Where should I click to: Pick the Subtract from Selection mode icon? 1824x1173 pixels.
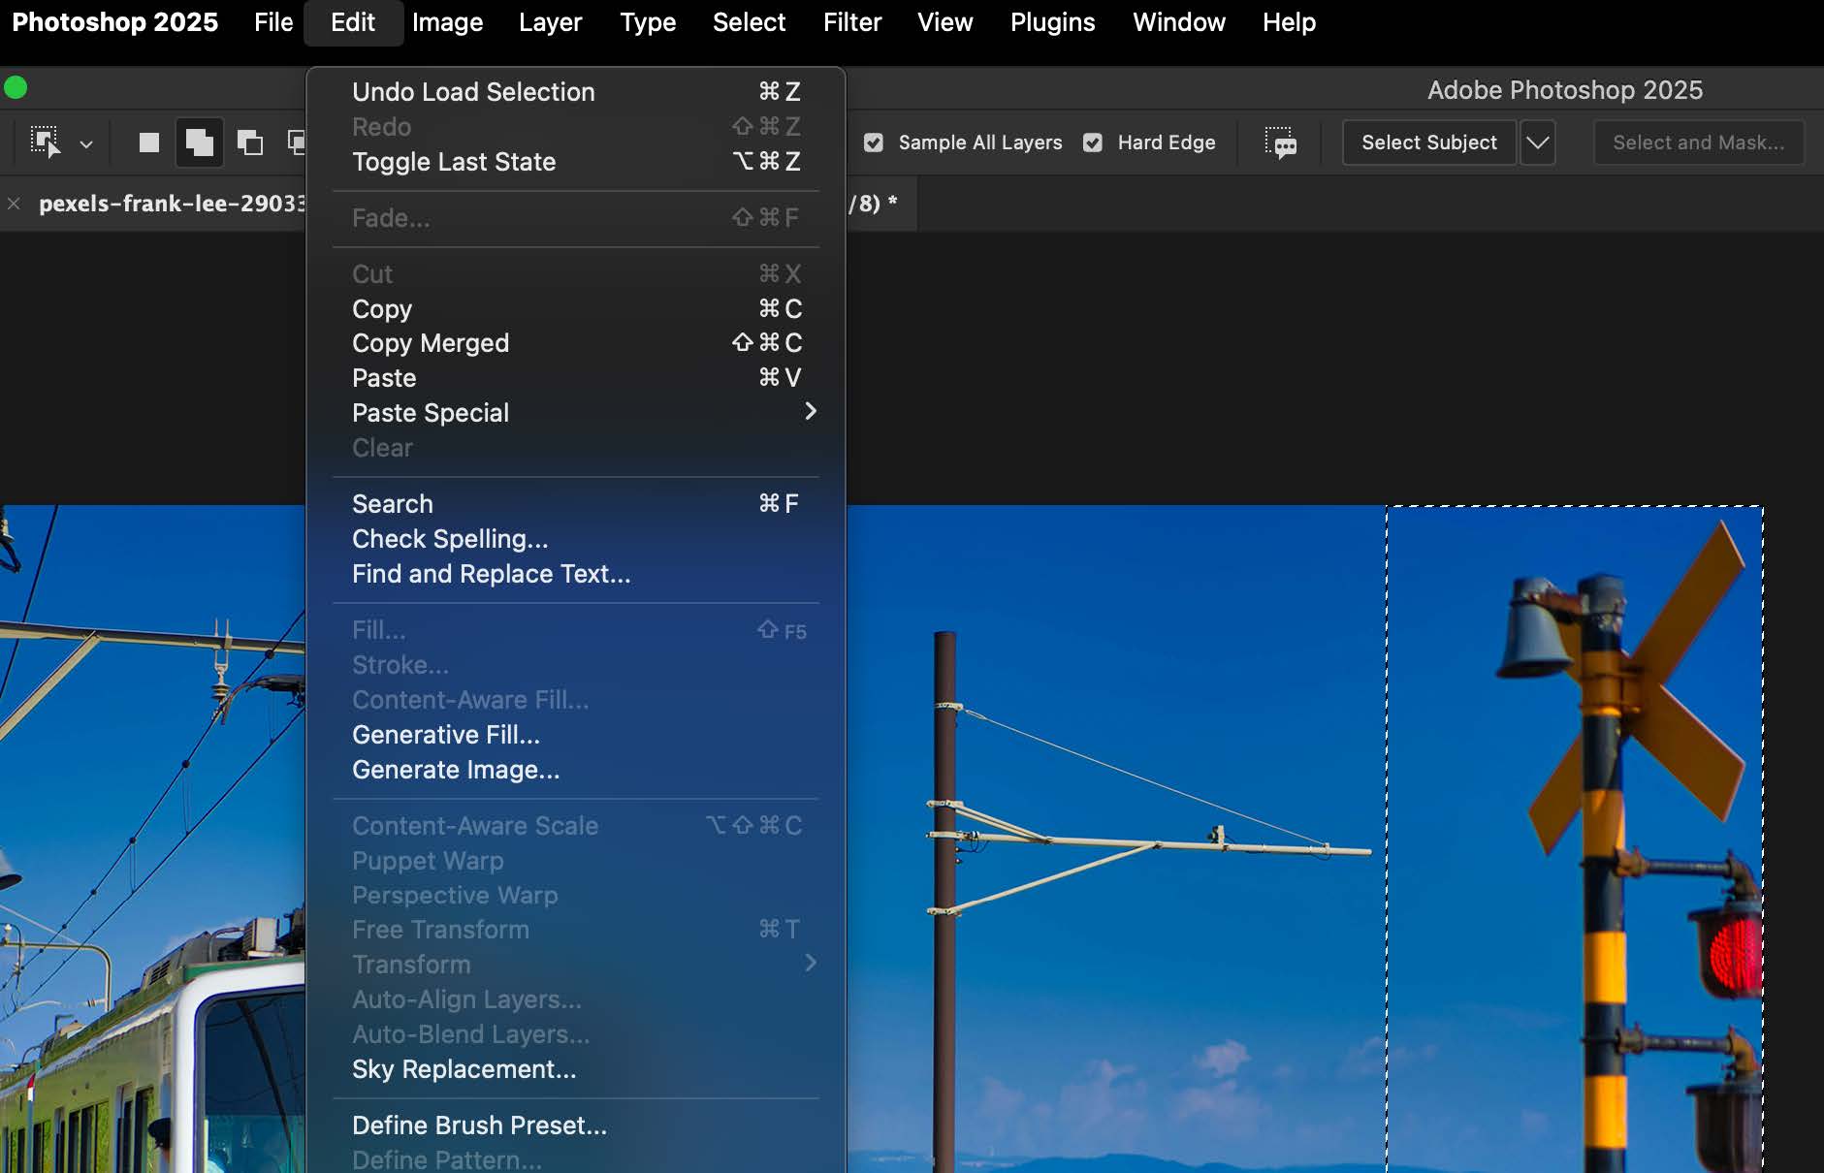point(250,143)
